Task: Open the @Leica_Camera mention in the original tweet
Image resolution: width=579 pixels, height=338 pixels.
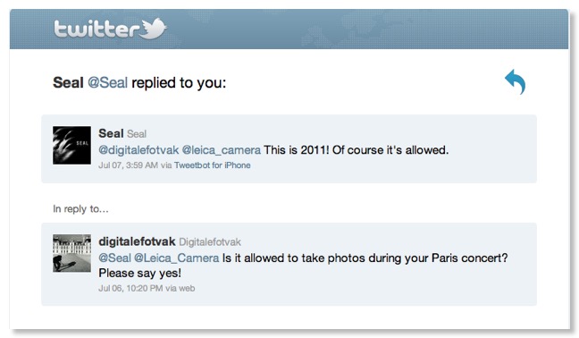Action: click(x=177, y=258)
